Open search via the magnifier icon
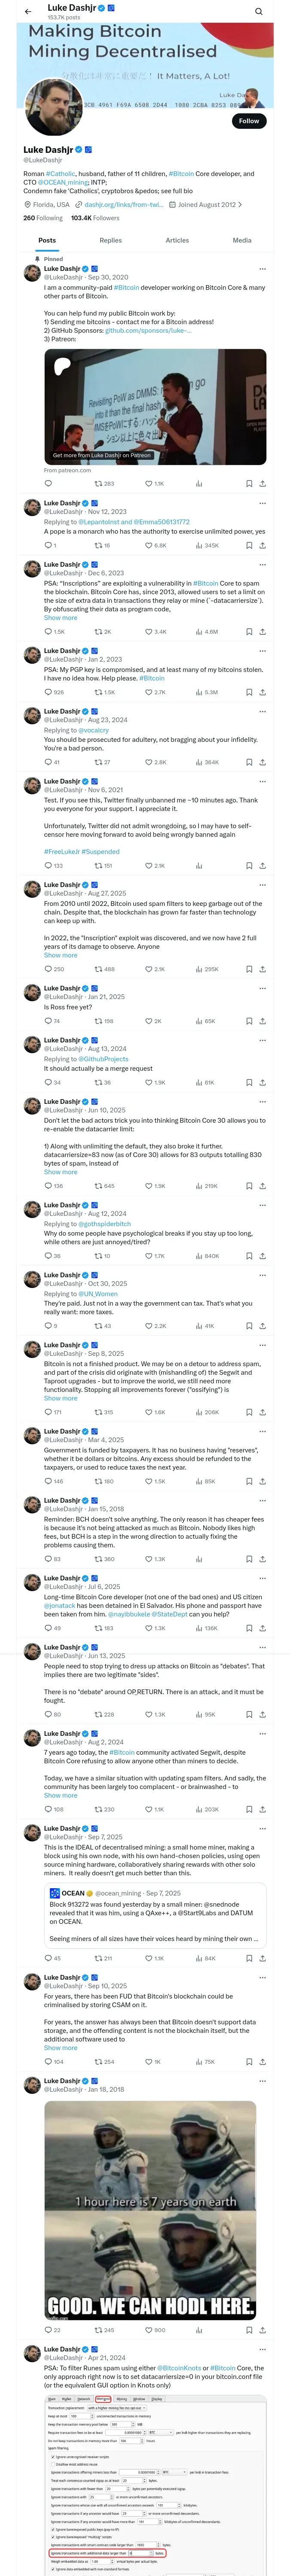 [258, 11]
